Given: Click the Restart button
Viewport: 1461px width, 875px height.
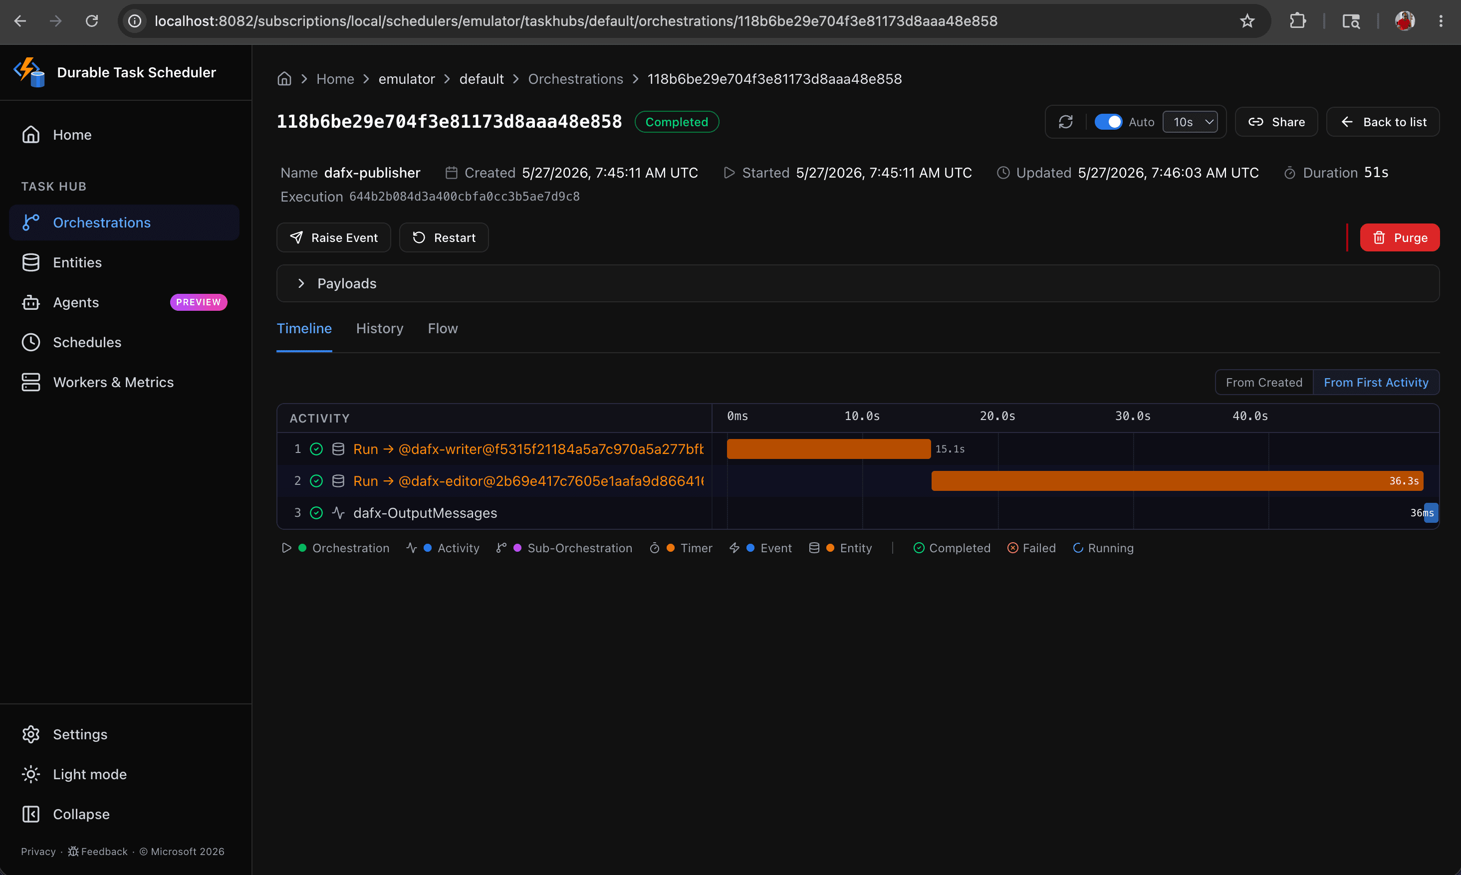Looking at the screenshot, I should point(444,237).
